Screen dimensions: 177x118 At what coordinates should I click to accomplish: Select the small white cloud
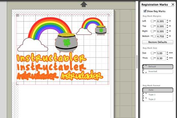tap(84, 31)
